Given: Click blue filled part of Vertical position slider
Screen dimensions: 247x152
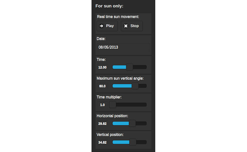Looking at the screenshot, I should 121,142.
